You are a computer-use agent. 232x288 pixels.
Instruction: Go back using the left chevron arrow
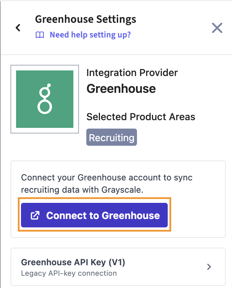pos(18,28)
